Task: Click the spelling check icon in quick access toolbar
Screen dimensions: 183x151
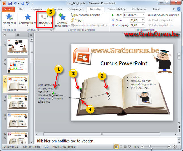Action: pyautogui.click(x=28, y=3)
